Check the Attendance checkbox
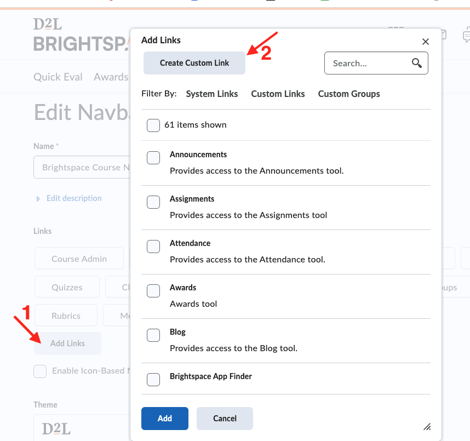 153,247
